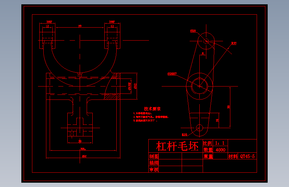Click the 59 dimension between the fork arms
This screenshot has width=289, height=187.
tap(80, 26)
